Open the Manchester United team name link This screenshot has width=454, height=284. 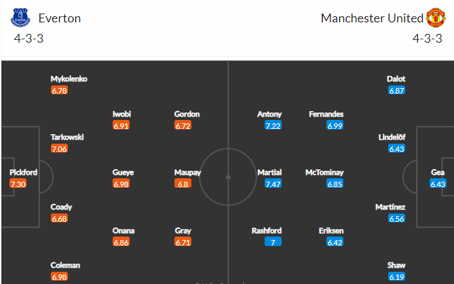click(x=372, y=18)
